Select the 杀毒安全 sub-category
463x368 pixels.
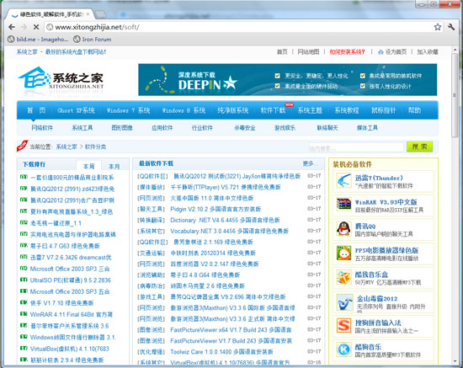[x=245, y=128]
